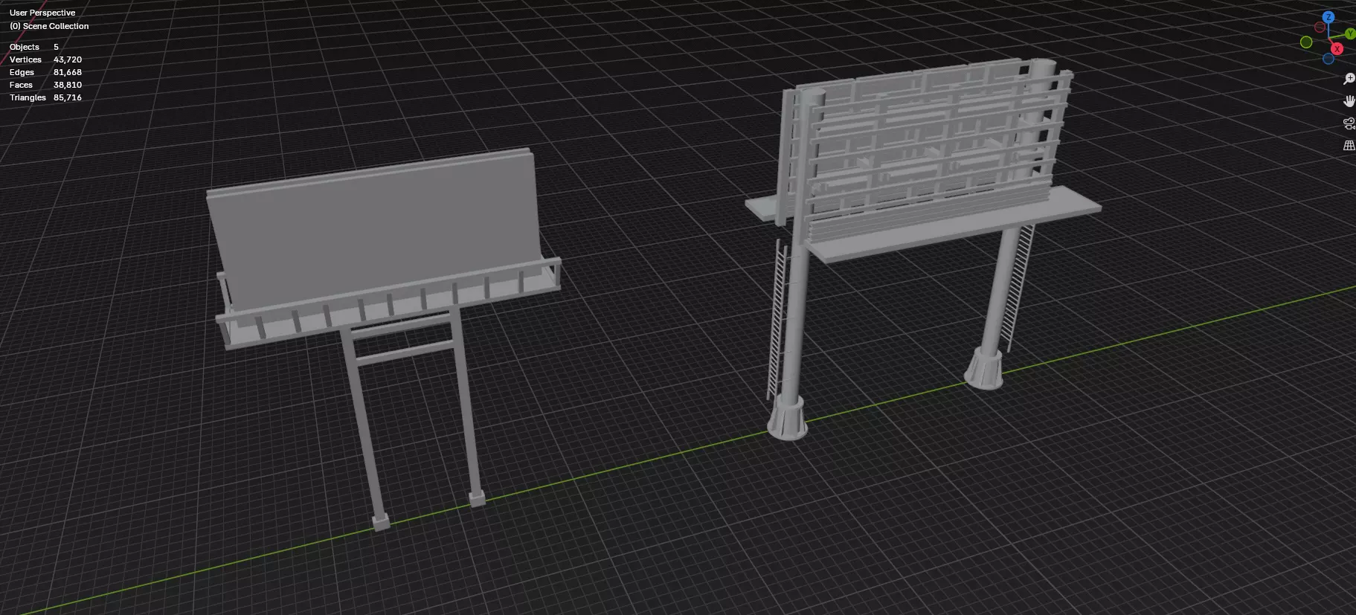This screenshot has width=1356, height=615.
Task: Click the '(0) Scene Collection' text
Action: tap(49, 26)
